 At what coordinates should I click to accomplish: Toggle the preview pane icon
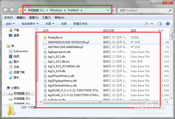tap(160, 24)
